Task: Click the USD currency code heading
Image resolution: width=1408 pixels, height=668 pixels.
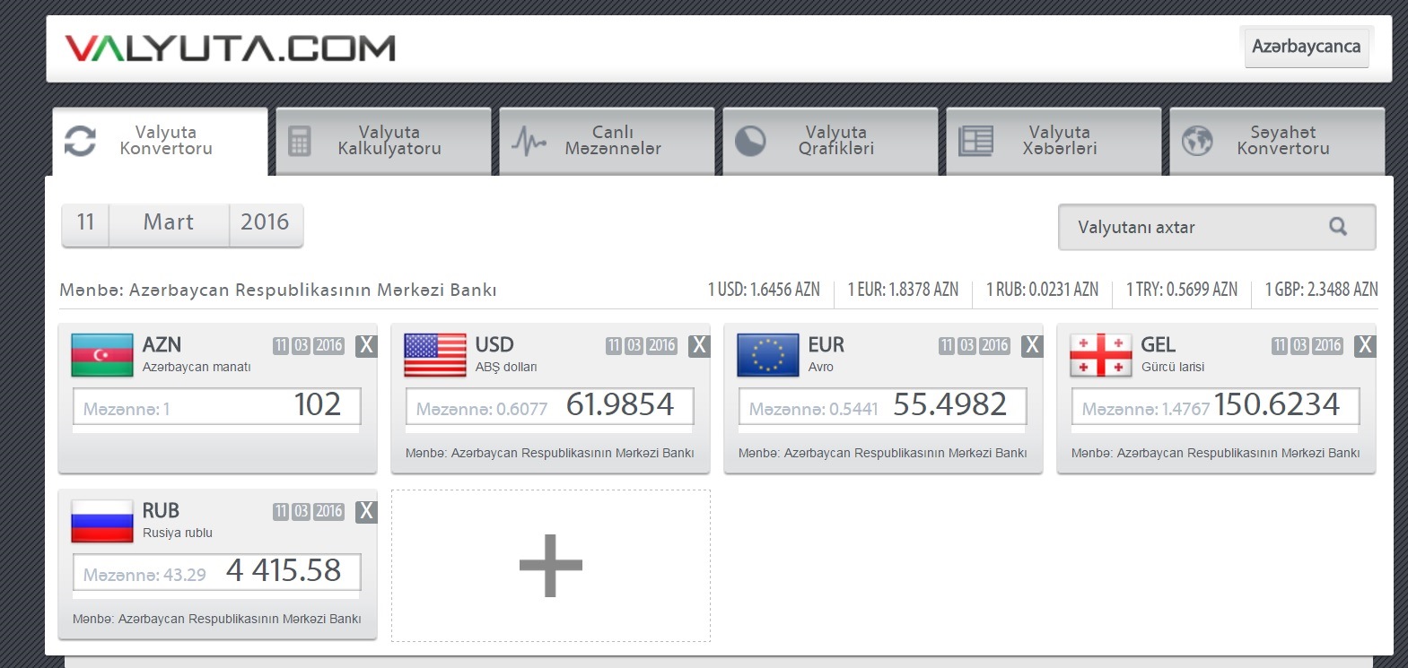Action: (x=494, y=345)
